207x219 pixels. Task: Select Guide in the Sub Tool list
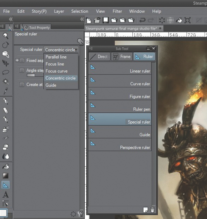click(x=120, y=132)
